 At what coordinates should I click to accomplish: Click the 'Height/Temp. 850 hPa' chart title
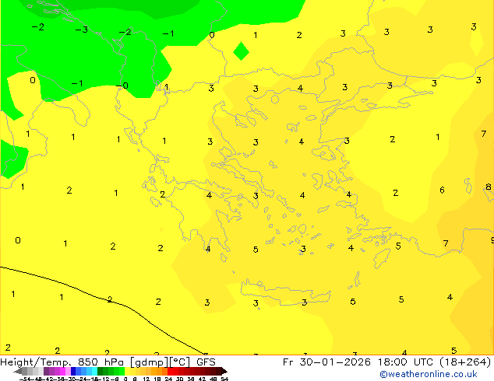tap(62, 362)
